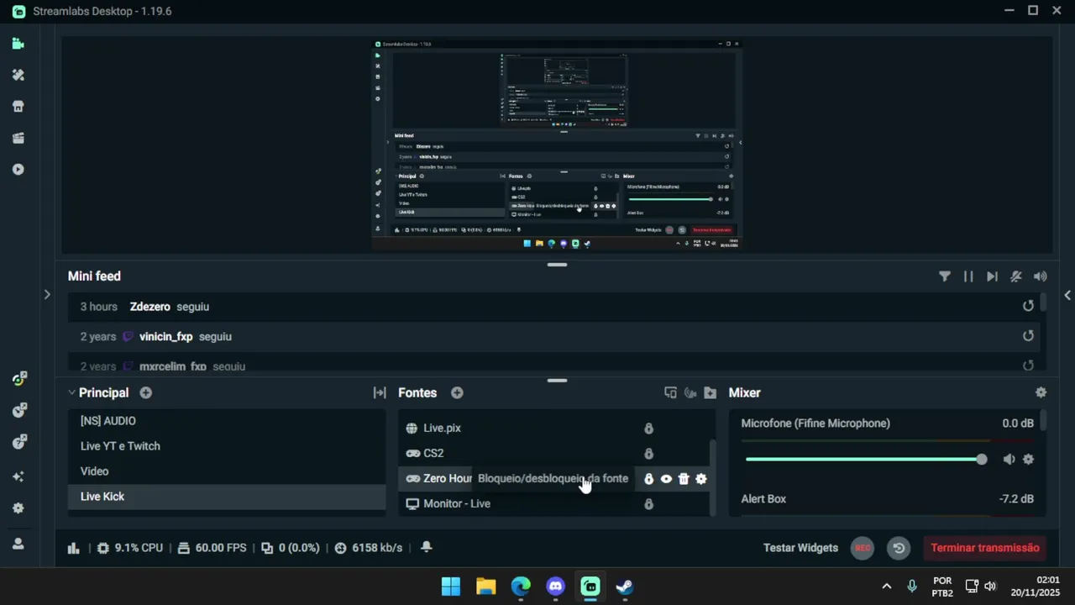Click the 9.1% CPU status entry
This screenshot has height=605, width=1075.
click(x=130, y=548)
